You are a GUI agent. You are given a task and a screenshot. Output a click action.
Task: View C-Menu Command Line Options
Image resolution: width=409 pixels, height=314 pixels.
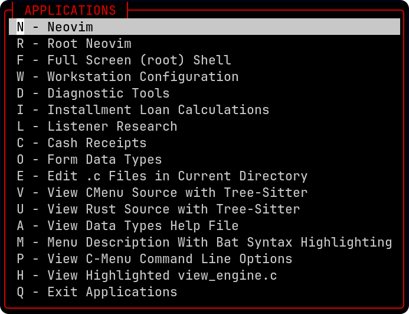169,259
